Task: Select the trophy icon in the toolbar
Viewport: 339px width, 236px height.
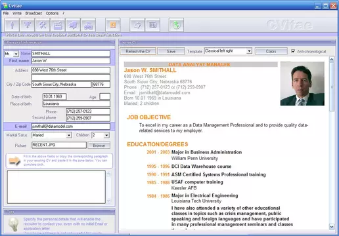Action: (x=27, y=26)
